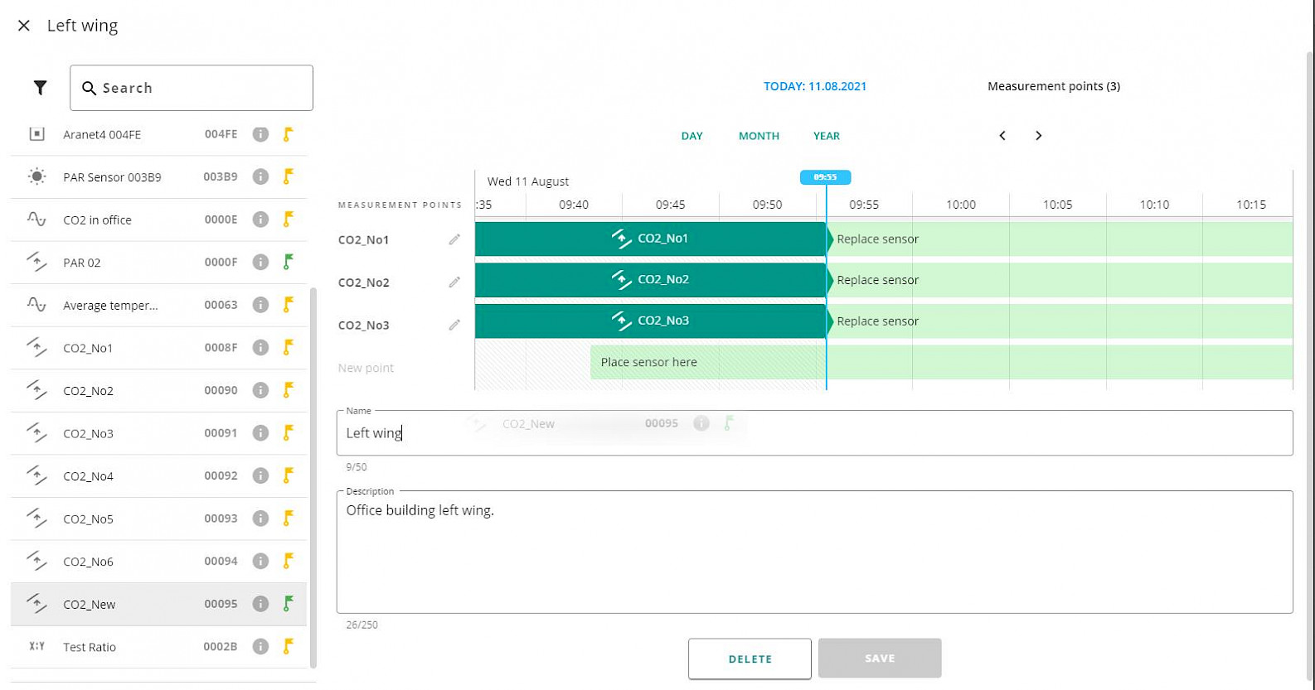Open the sensor filter funnel icon
This screenshot has width=1315, height=690.
coord(40,88)
